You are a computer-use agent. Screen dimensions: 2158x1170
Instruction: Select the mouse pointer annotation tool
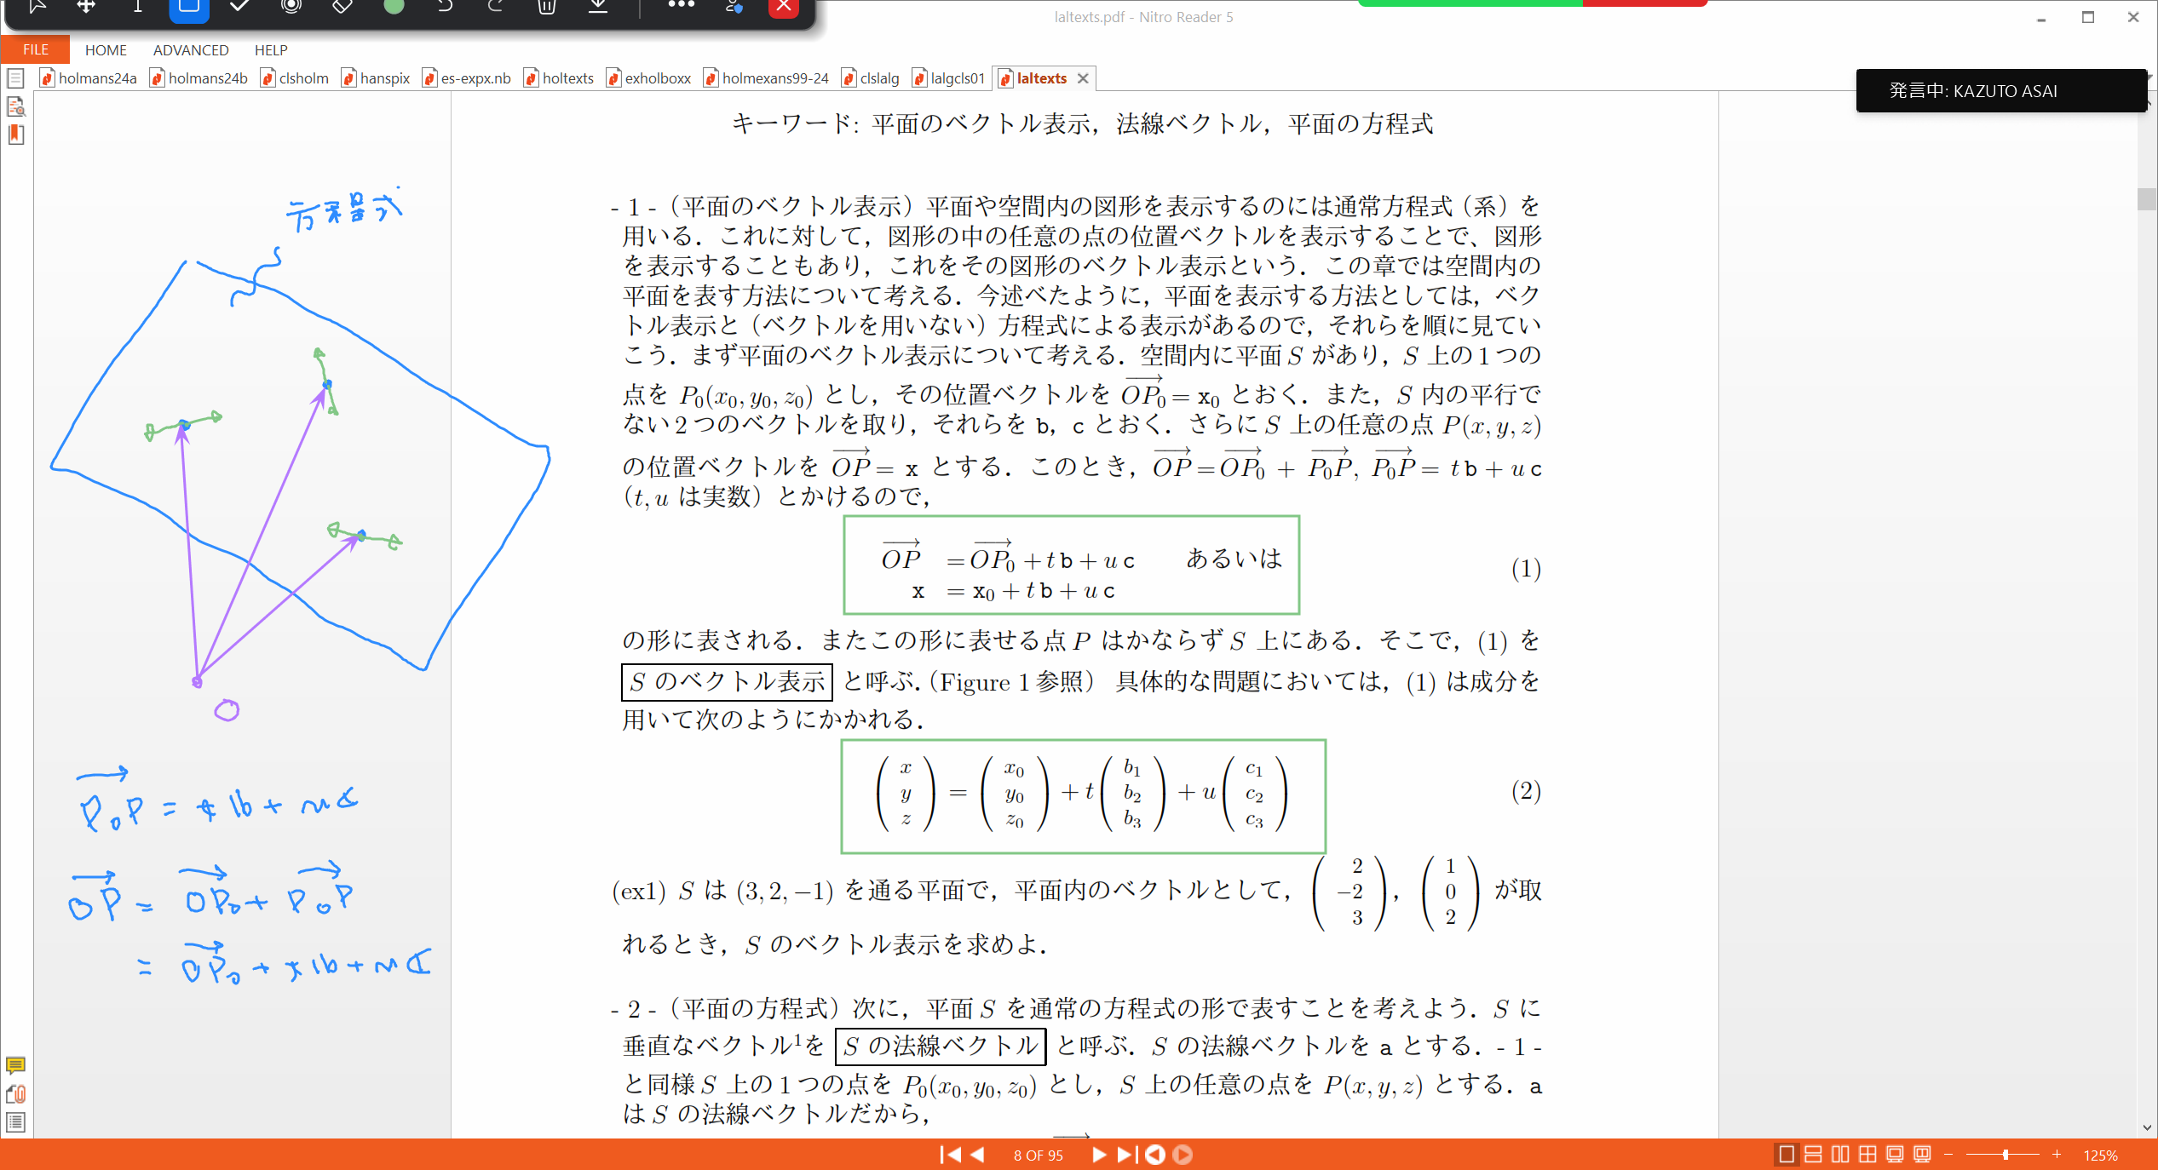37,7
